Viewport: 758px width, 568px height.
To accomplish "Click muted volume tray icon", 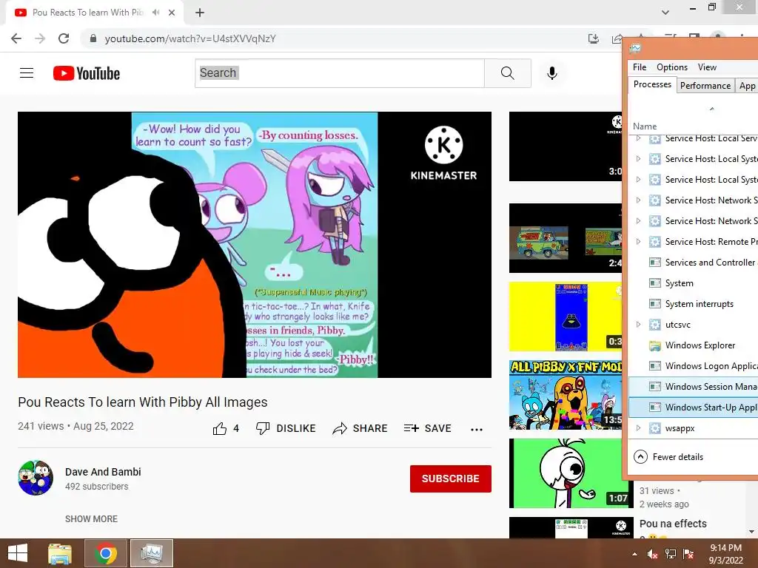I will [x=653, y=554].
